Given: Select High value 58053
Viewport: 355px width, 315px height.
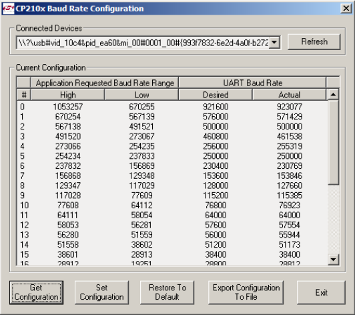Looking at the screenshot, I should (68, 225).
